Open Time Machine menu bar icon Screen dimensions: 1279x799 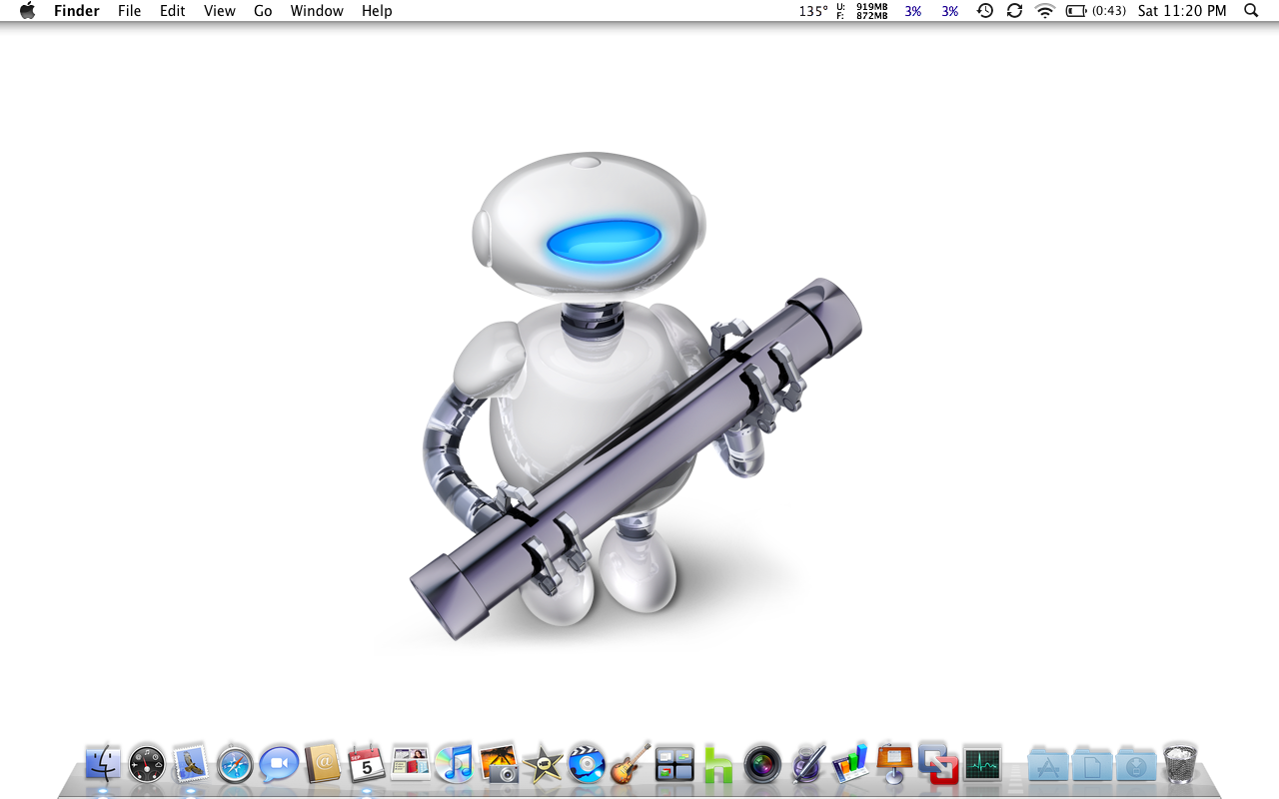[985, 11]
